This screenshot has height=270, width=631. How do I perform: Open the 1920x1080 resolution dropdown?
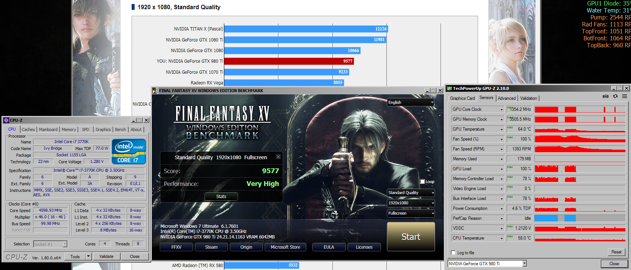click(x=411, y=203)
